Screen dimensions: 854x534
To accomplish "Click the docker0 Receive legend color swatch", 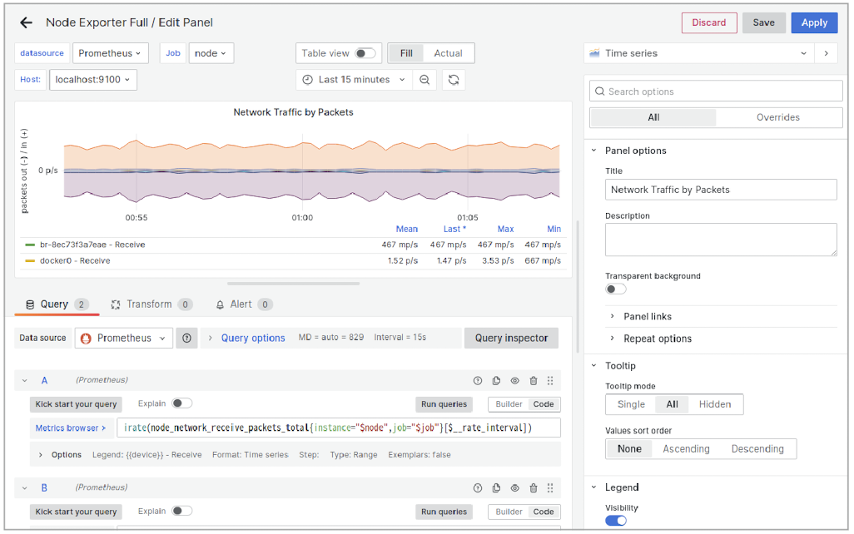I will 30,261.
